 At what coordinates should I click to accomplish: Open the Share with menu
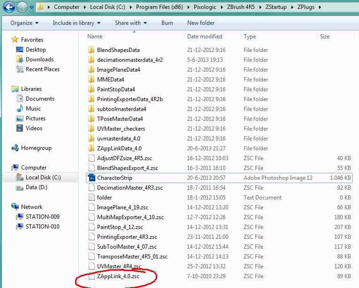tap(131, 23)
